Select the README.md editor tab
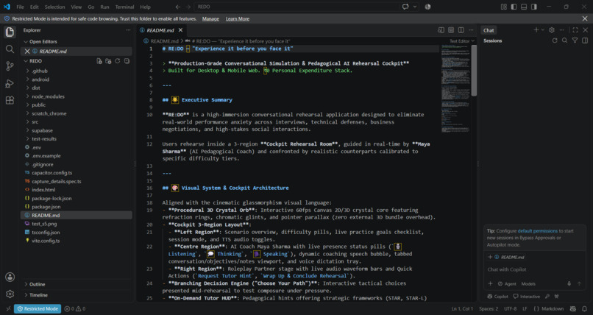Screen dimensions: 593x315 160,30
